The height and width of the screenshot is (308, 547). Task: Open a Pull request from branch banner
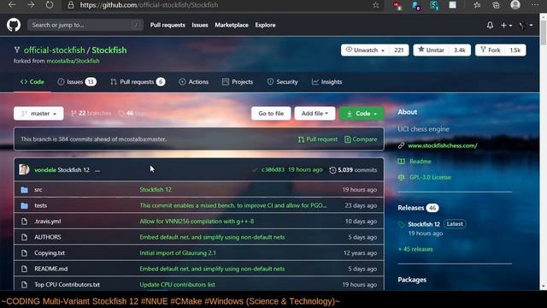pyautogui.click(x=318, y=139)
